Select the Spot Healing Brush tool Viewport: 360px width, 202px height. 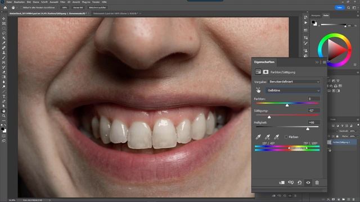point(4,48)
